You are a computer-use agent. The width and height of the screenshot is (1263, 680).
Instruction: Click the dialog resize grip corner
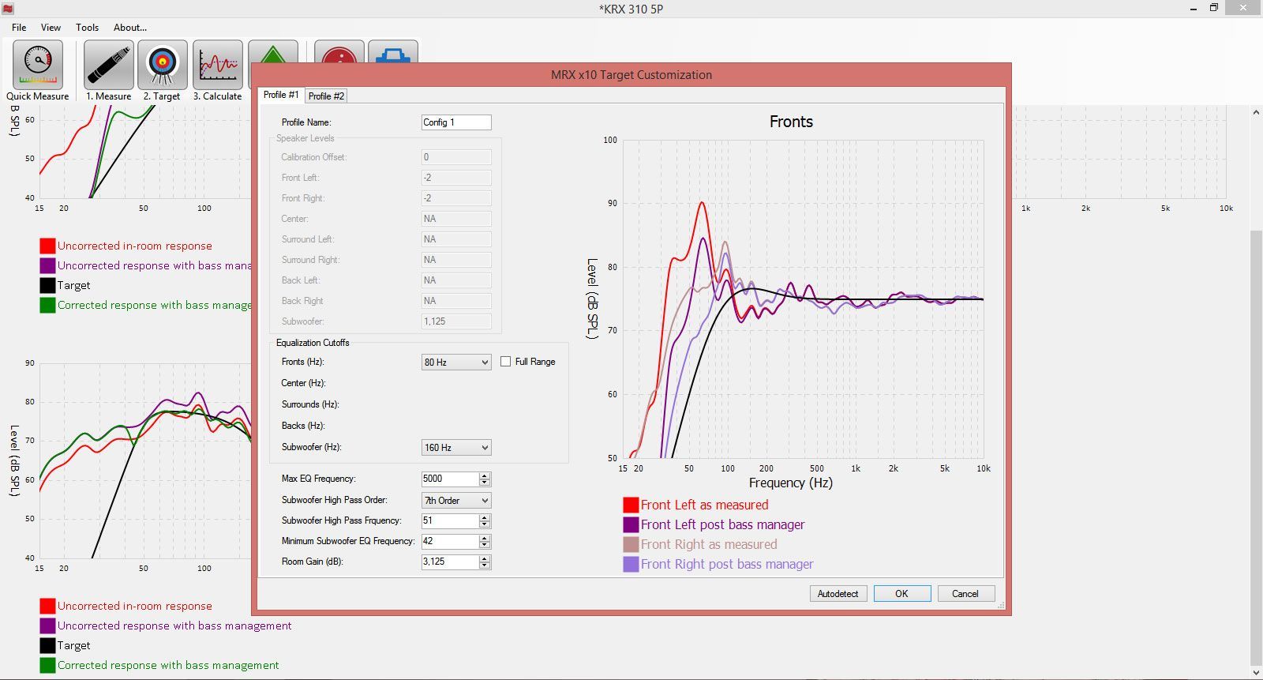click(x=1001, y=606)
